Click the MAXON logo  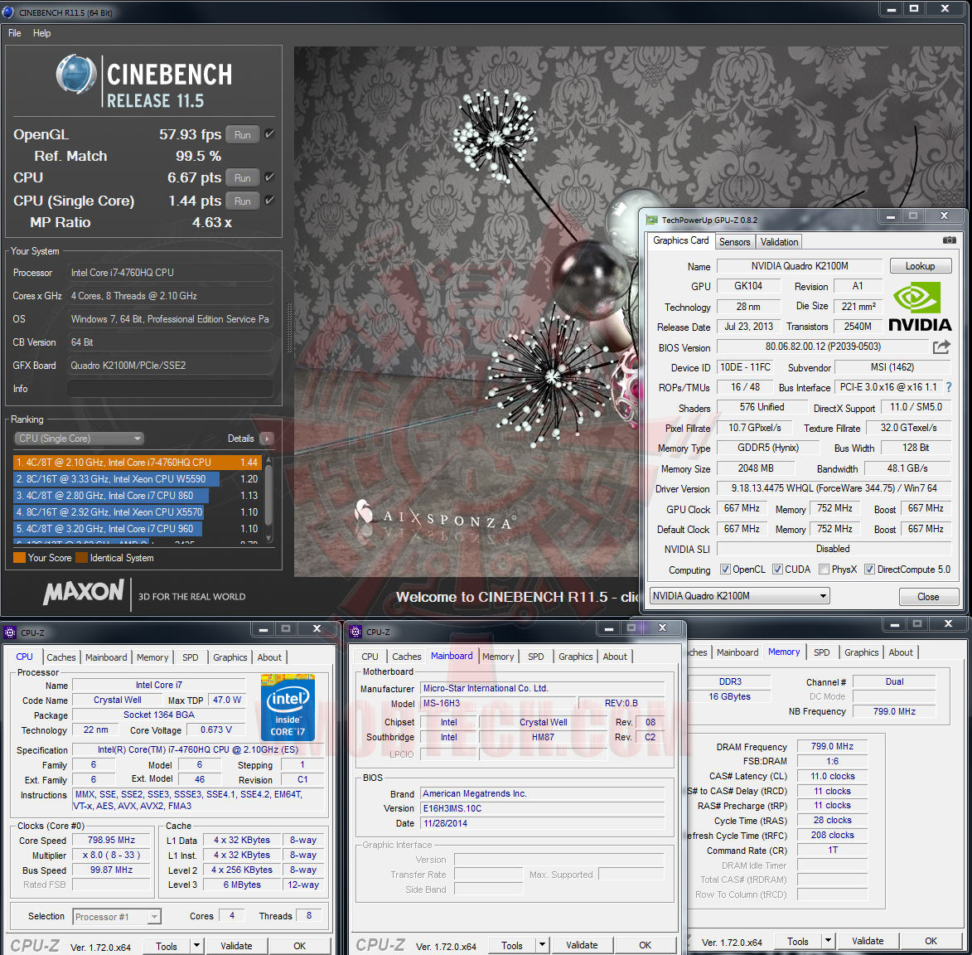(84, 592)
